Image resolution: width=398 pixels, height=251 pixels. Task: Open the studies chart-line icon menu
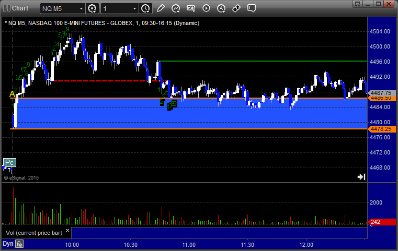click(x=175, y=8)
